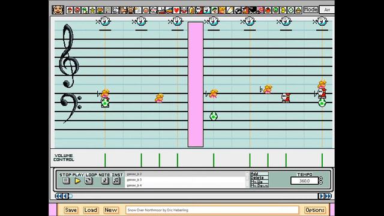Click the round scrollbar thumb of the song
384x216 pixels.
click(x=71, y=196)
